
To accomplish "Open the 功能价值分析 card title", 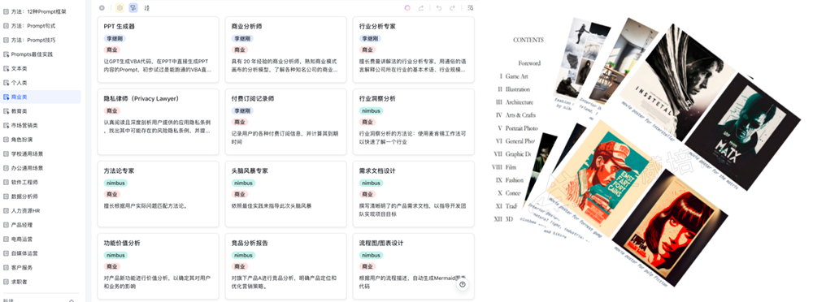I will click(x=122, y=243).
